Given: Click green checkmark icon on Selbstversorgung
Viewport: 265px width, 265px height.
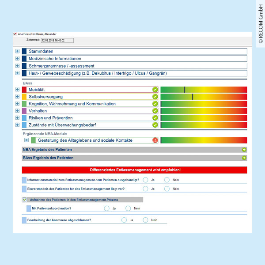Looking at the screenshot, I should tap(155, 96).
